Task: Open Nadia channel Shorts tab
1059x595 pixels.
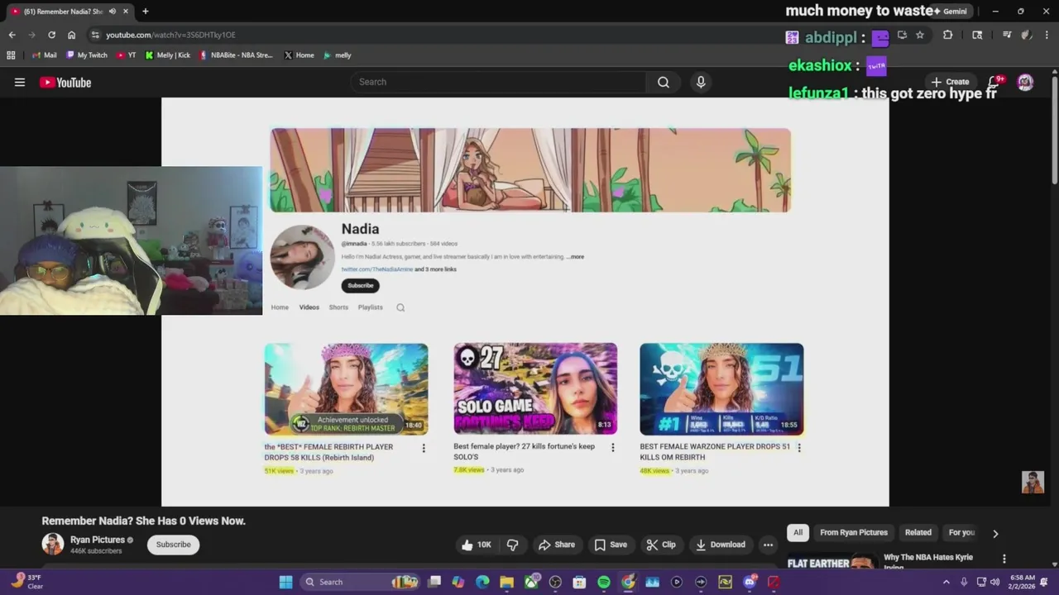Action: click(x=338, y=307)
